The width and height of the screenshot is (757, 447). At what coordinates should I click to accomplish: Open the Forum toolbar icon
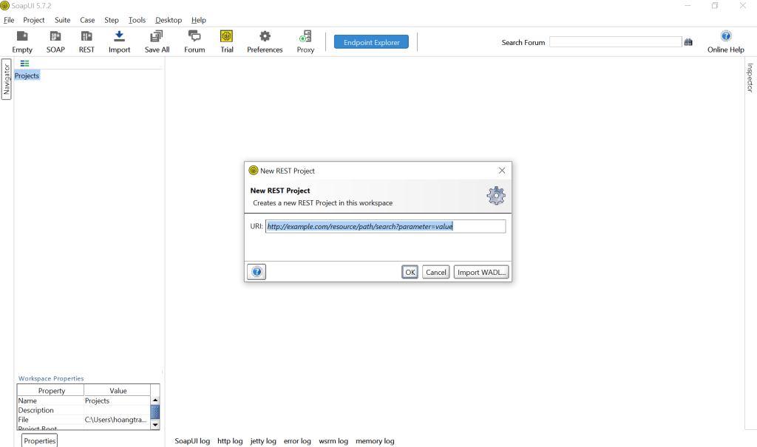coord(194,37)
